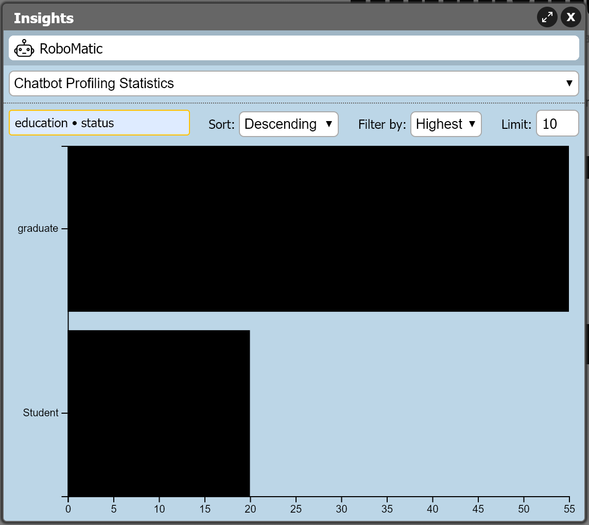Click the RoboMatic robot icon
Screen dimensions: 589x525
24,48
